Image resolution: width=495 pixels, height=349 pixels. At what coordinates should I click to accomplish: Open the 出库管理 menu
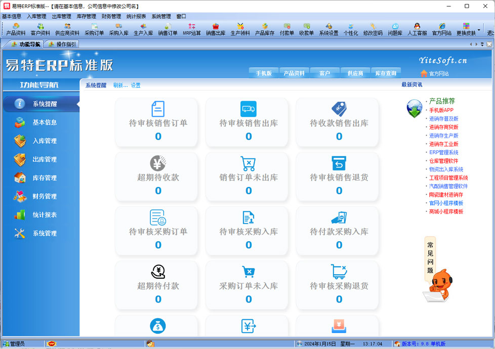coord(61,16)
